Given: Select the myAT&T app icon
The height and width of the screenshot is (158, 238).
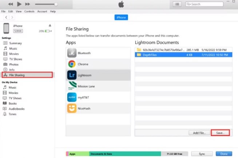Looking at the screenshot, I should point(72,97).
